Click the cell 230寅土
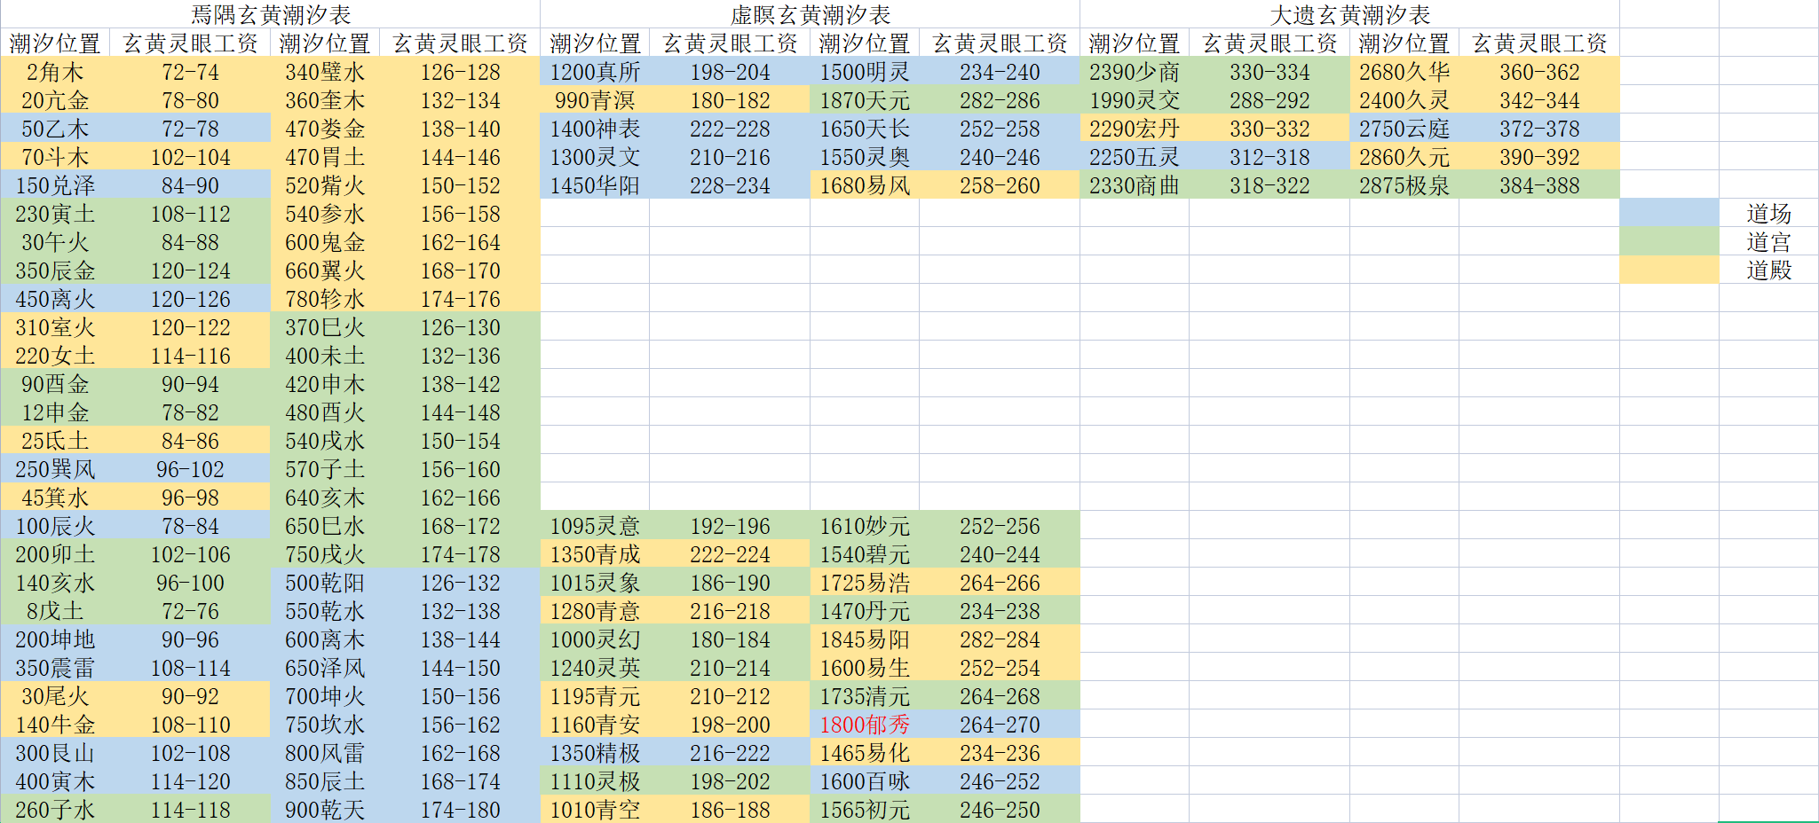This screenshot has width=1819, height=823. (x=55, y=213)
